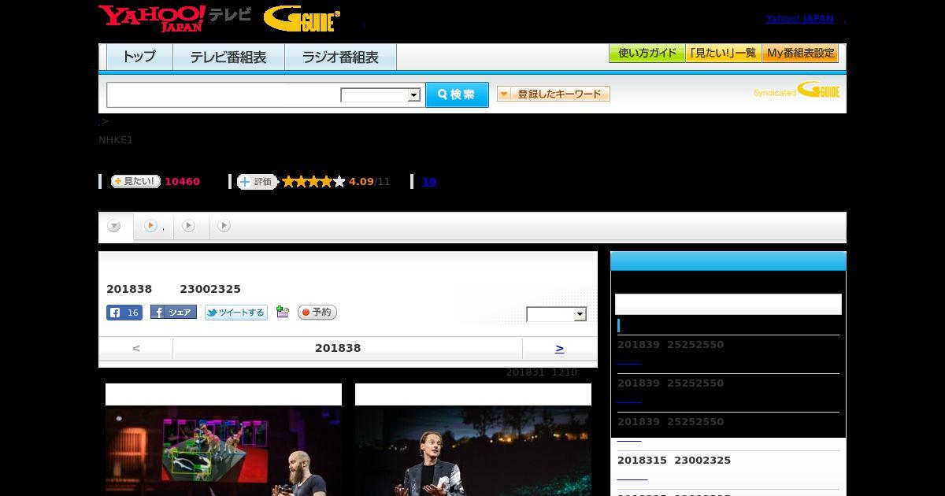This screenshot has height=496, width=945.
Task: Go to next broadcast with > link
Action: (559, 348)
